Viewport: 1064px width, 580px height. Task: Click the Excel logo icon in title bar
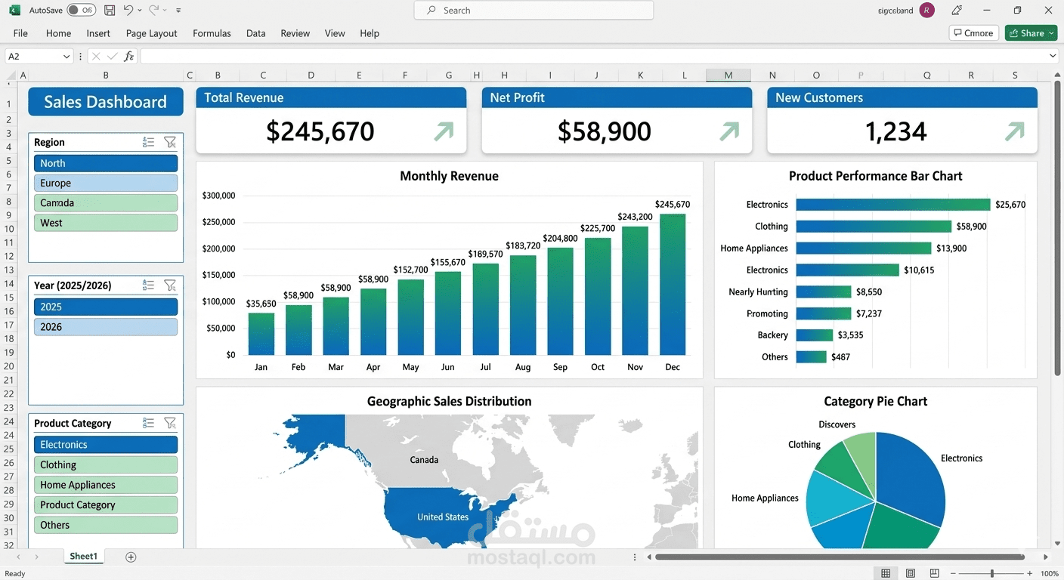(14, 11)
